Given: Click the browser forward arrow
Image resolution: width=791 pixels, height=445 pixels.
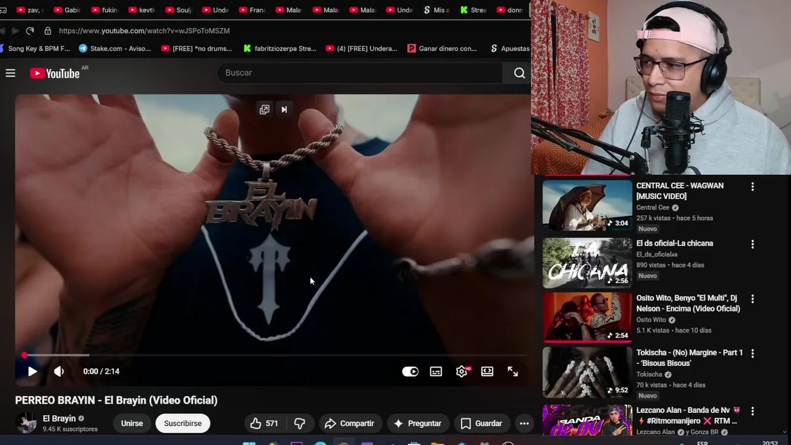Looking at the screenshot, I should (x=15, y=30).
